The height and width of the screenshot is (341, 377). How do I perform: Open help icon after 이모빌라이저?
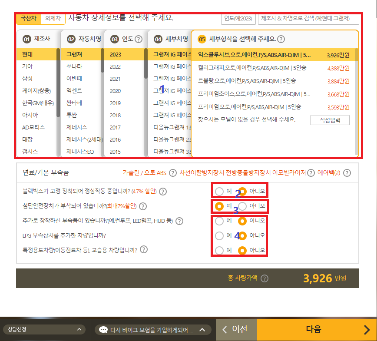pos(311,173)
